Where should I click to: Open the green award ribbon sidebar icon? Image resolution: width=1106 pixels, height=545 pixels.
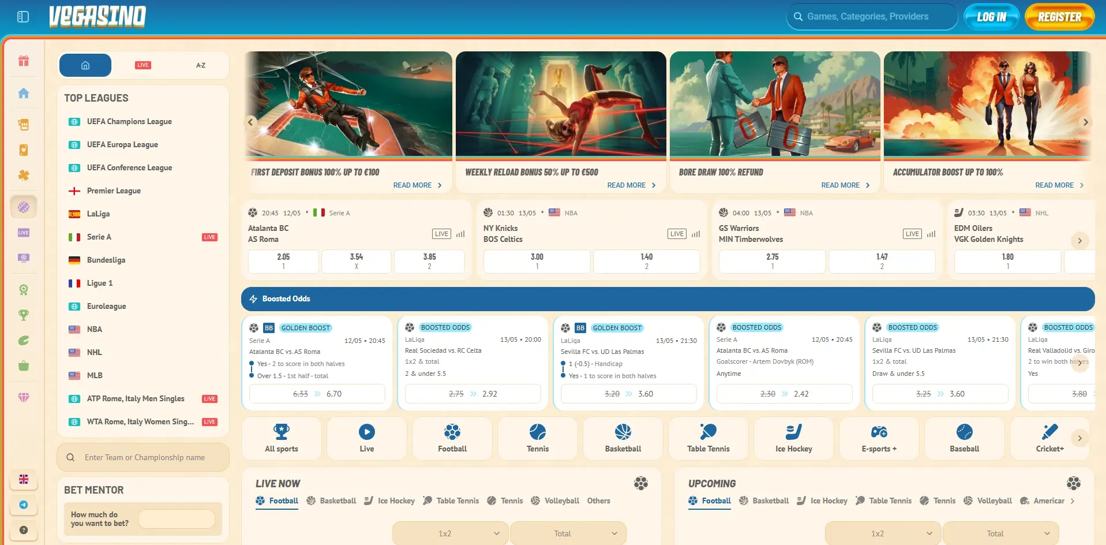click(x=24, y=290)
